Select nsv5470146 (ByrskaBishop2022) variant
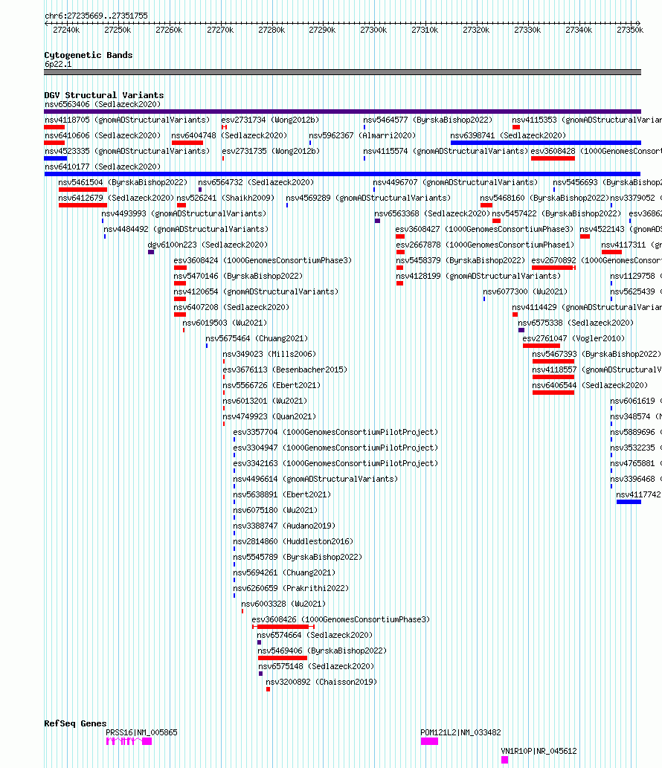Screen dimensions: 662x768 pyautogui.click(x=238, y=277)
